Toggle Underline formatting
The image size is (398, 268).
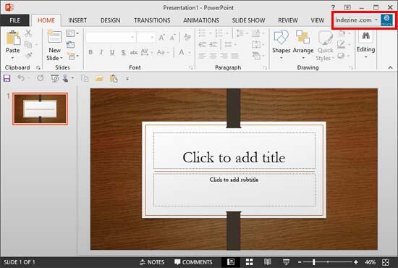pos(112,52)
